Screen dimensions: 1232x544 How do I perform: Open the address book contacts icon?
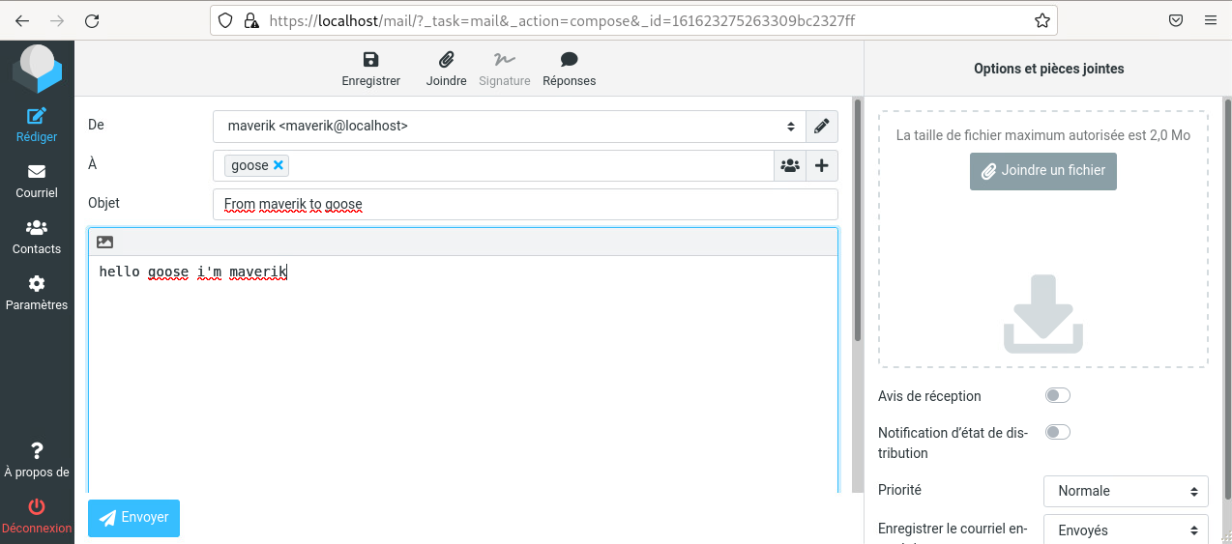790,165
